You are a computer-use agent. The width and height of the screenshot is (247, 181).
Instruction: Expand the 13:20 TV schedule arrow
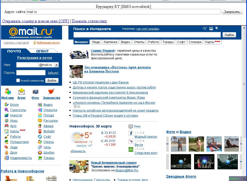144,133
